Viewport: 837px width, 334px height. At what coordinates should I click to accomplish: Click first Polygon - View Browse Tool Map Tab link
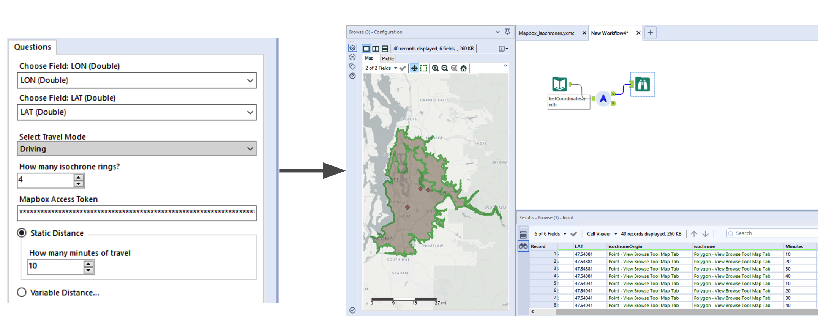[732, 254]
